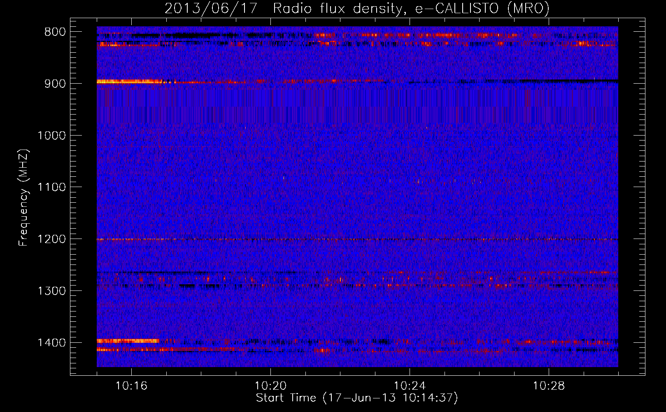Click the plot title "2013/06/17 Radio flux density, e-CALLISTO (MRO)"

pos(357,8)
